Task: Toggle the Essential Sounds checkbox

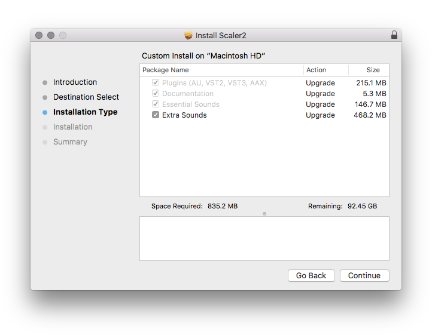Action: [x=156, y=105]
